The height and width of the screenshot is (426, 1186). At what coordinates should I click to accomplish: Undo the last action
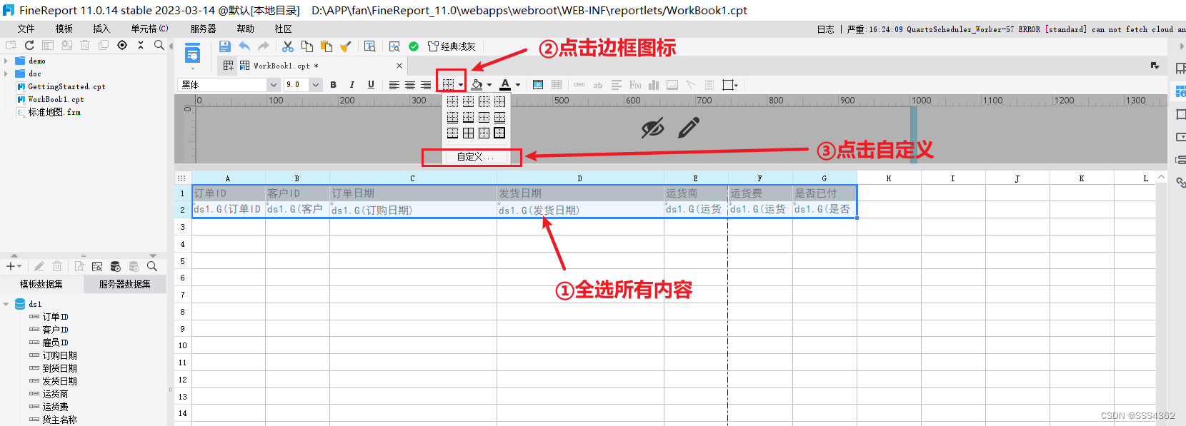click(x=244, y=46)
